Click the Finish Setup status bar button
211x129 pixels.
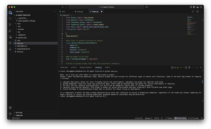coord(180,118)
